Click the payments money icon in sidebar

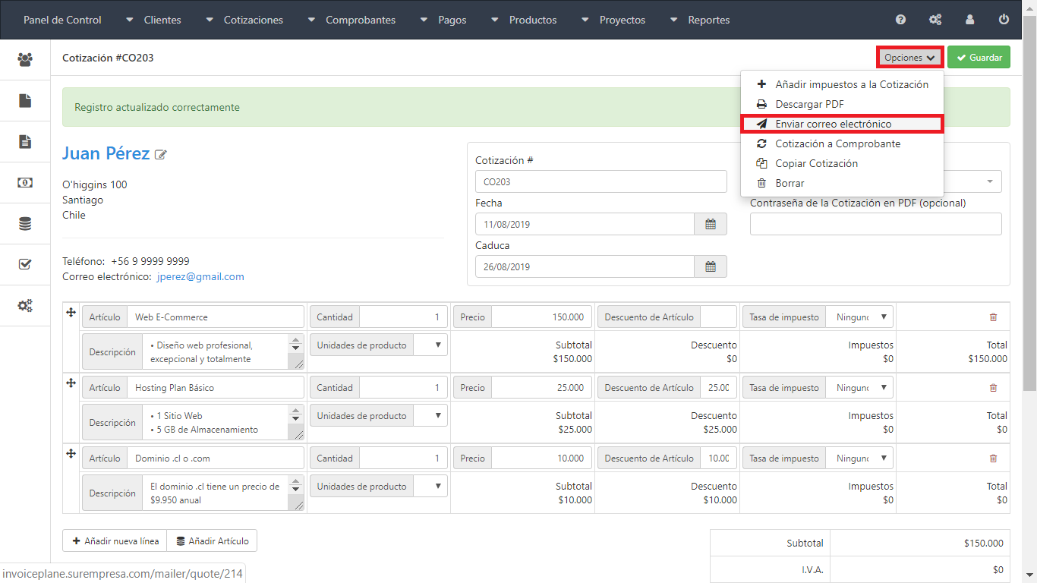[x=25, y=183]
